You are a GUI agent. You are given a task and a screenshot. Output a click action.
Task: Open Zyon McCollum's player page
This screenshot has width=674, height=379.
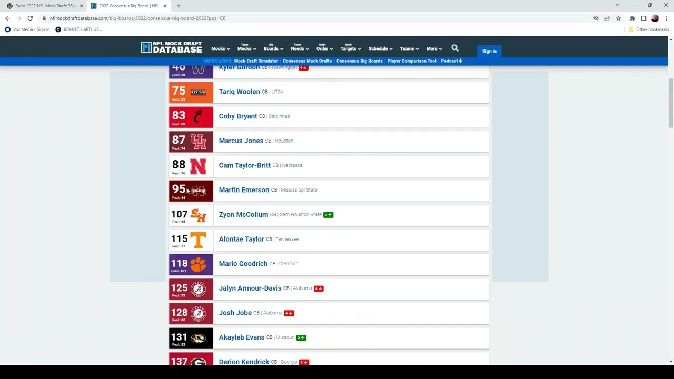click(x=243, y=215)
